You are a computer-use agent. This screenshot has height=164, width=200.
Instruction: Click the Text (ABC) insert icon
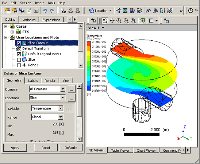coord(148,11)
